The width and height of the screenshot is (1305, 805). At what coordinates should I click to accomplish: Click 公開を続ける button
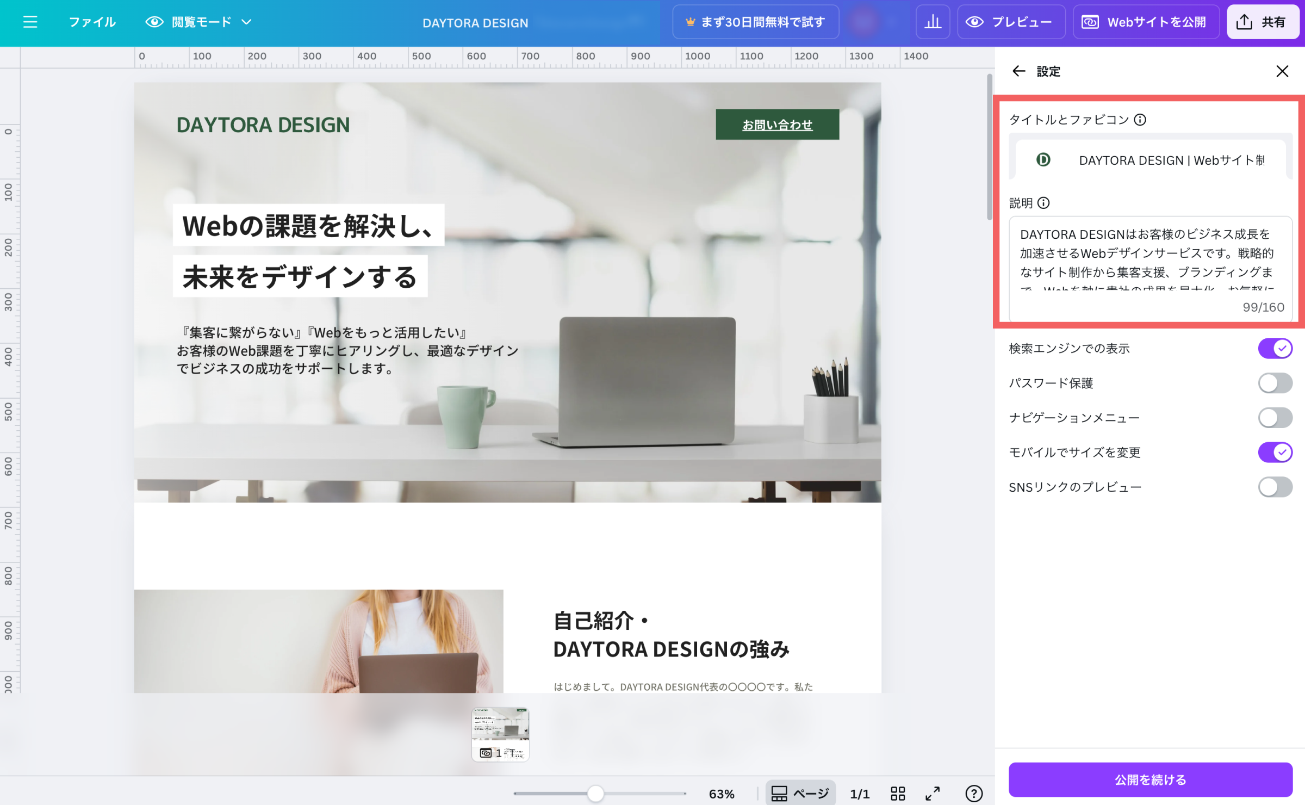(1150, 779)
